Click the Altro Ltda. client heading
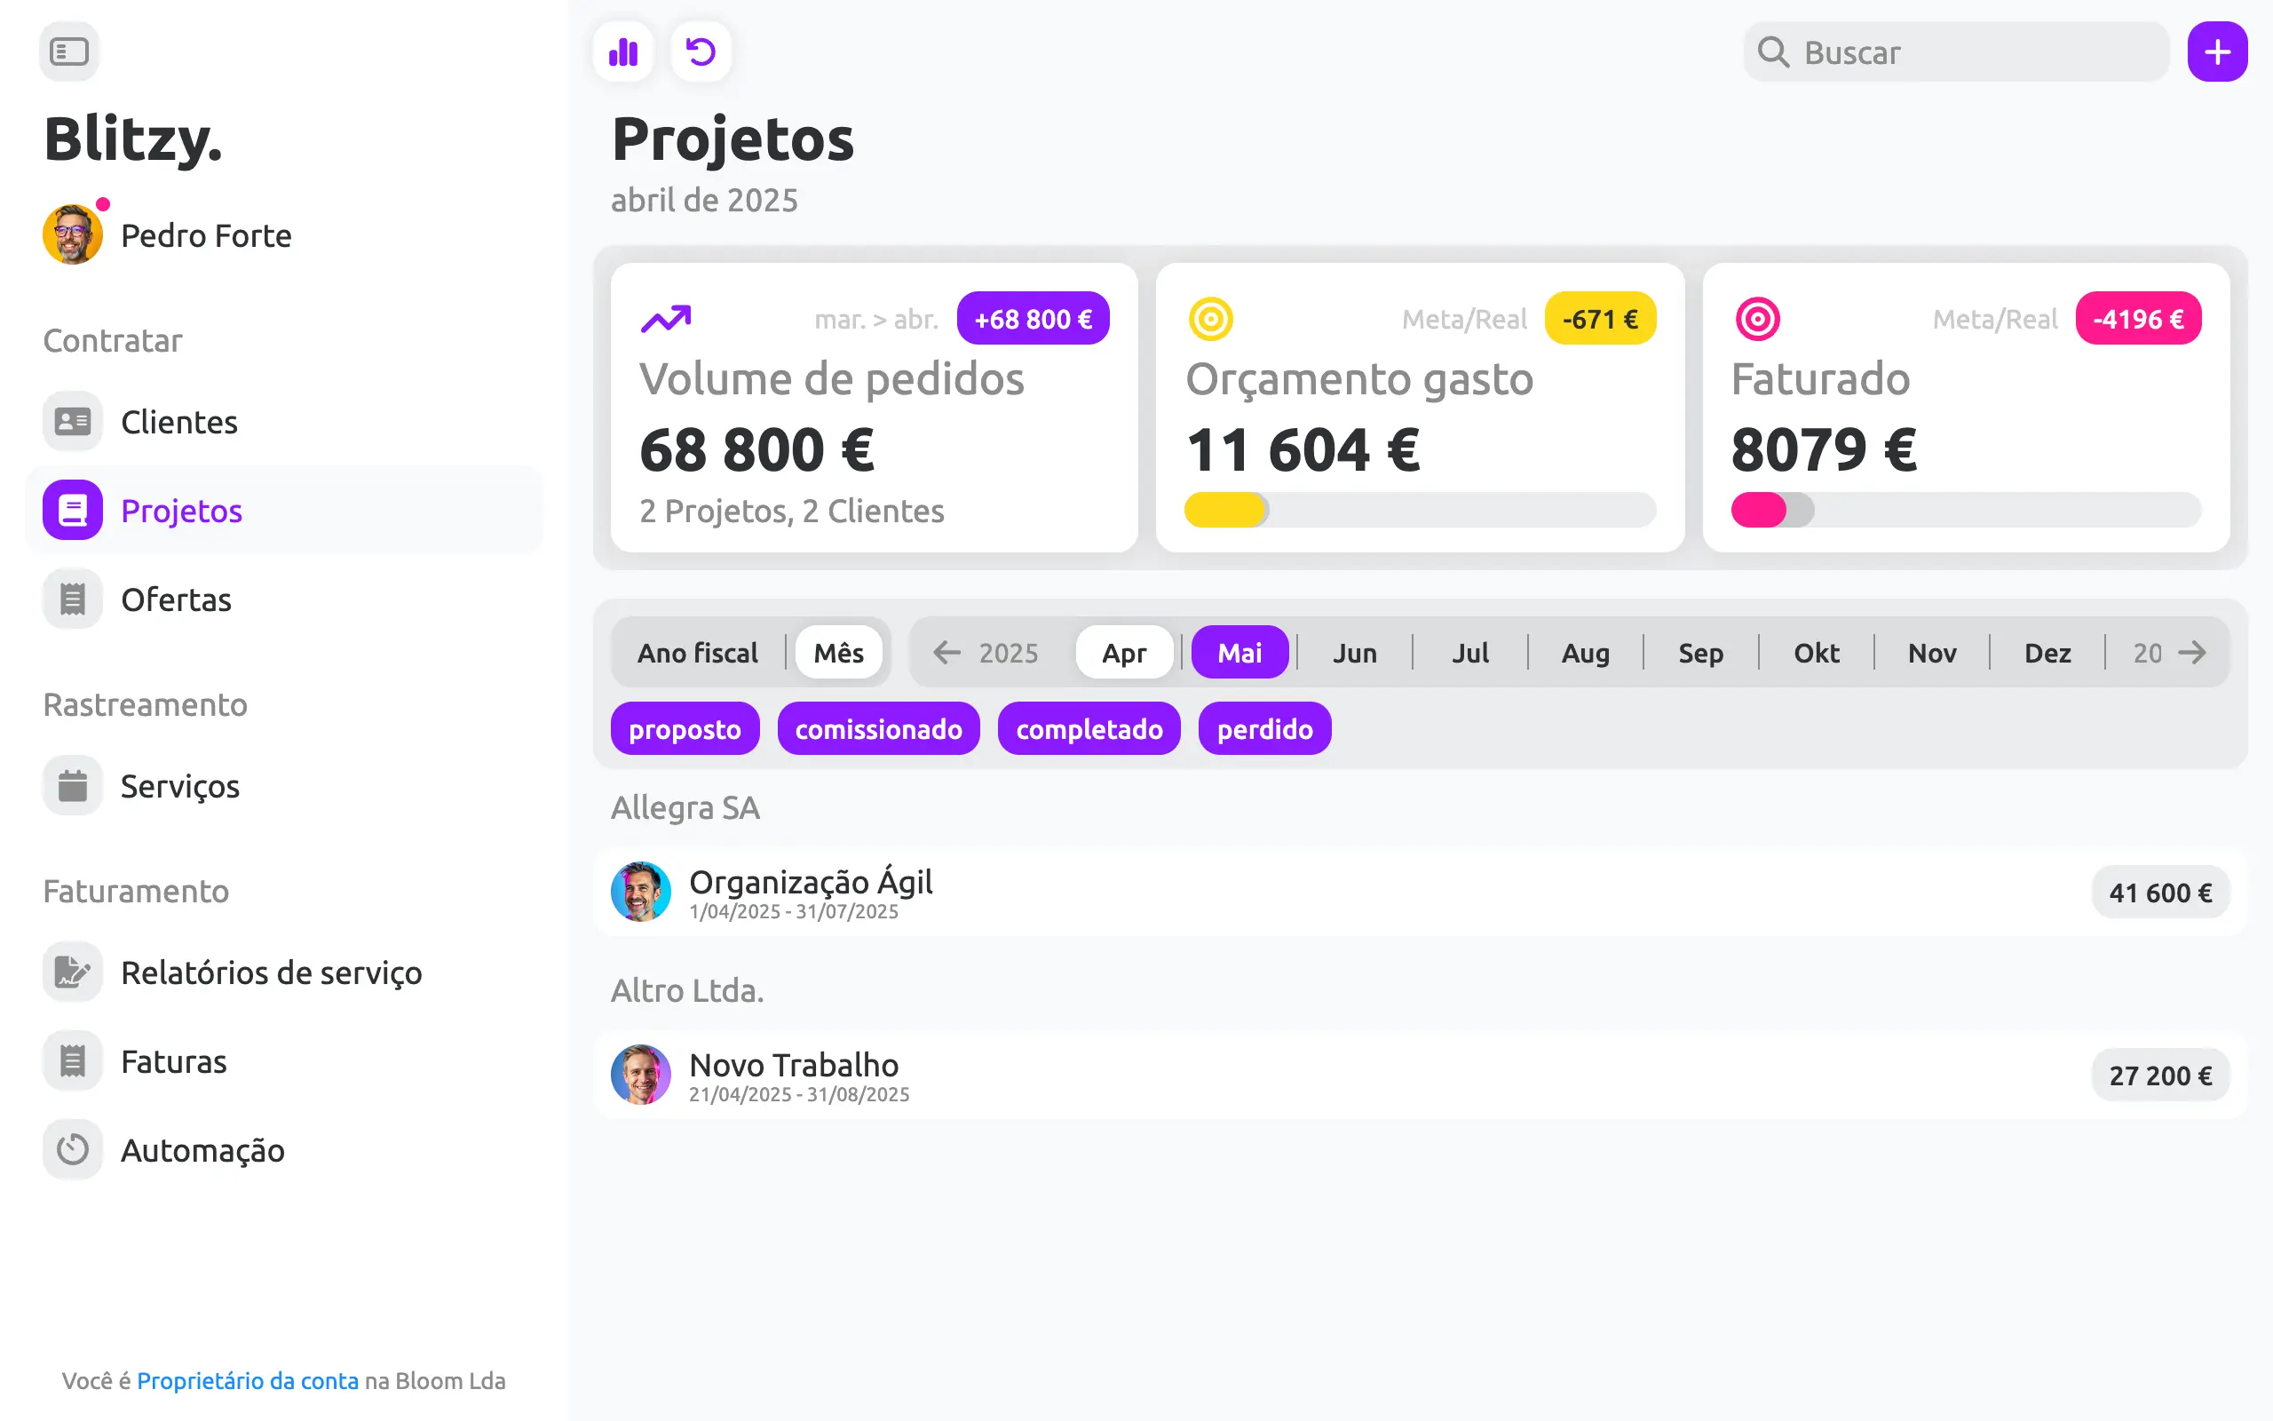Viewport: 2273px width, 1421px height. coord(686,989)
